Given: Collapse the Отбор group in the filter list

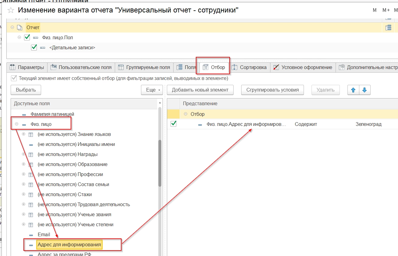Looking at the screenshot, I should (185, 114).
